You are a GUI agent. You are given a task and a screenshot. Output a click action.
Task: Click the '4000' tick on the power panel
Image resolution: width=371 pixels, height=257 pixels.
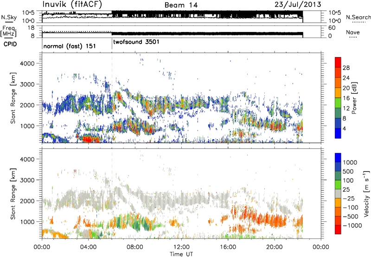(27, 64)
